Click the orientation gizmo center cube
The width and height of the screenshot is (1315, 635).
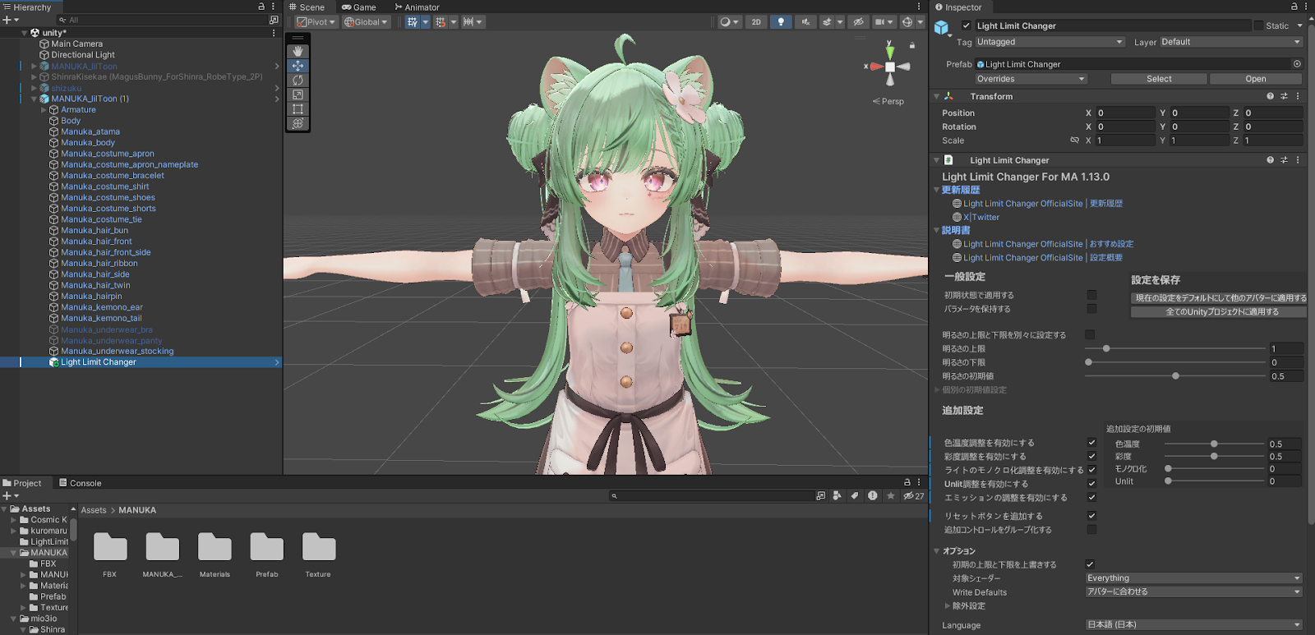click(x=890, y=67)
